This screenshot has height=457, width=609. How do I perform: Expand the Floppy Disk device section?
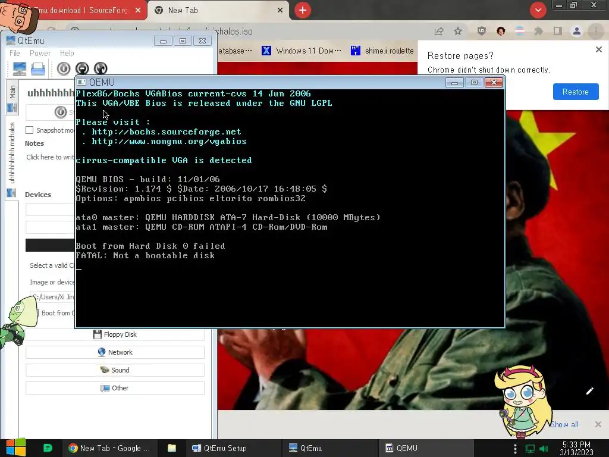pyautogui.click(x=115, y=334)
